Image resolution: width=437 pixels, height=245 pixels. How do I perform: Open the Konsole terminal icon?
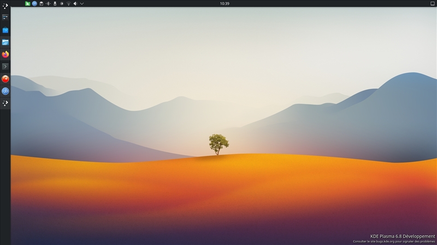coord(5,66)
